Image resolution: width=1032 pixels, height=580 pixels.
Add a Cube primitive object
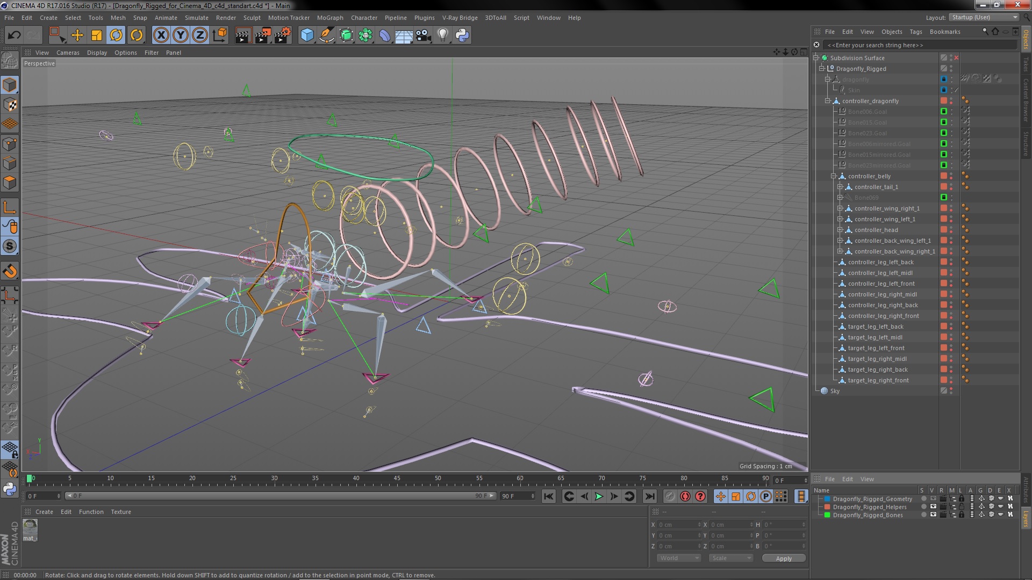tap(307, 35)
